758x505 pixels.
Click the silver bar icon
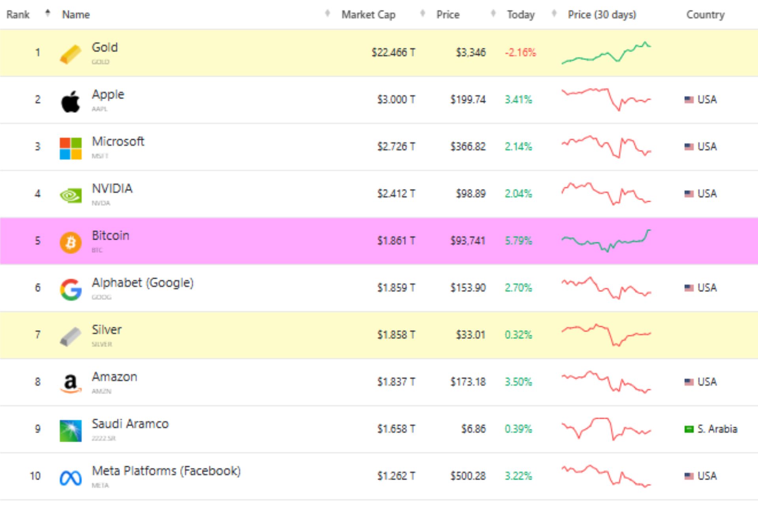pyautogui.click(x=70, y=336)
